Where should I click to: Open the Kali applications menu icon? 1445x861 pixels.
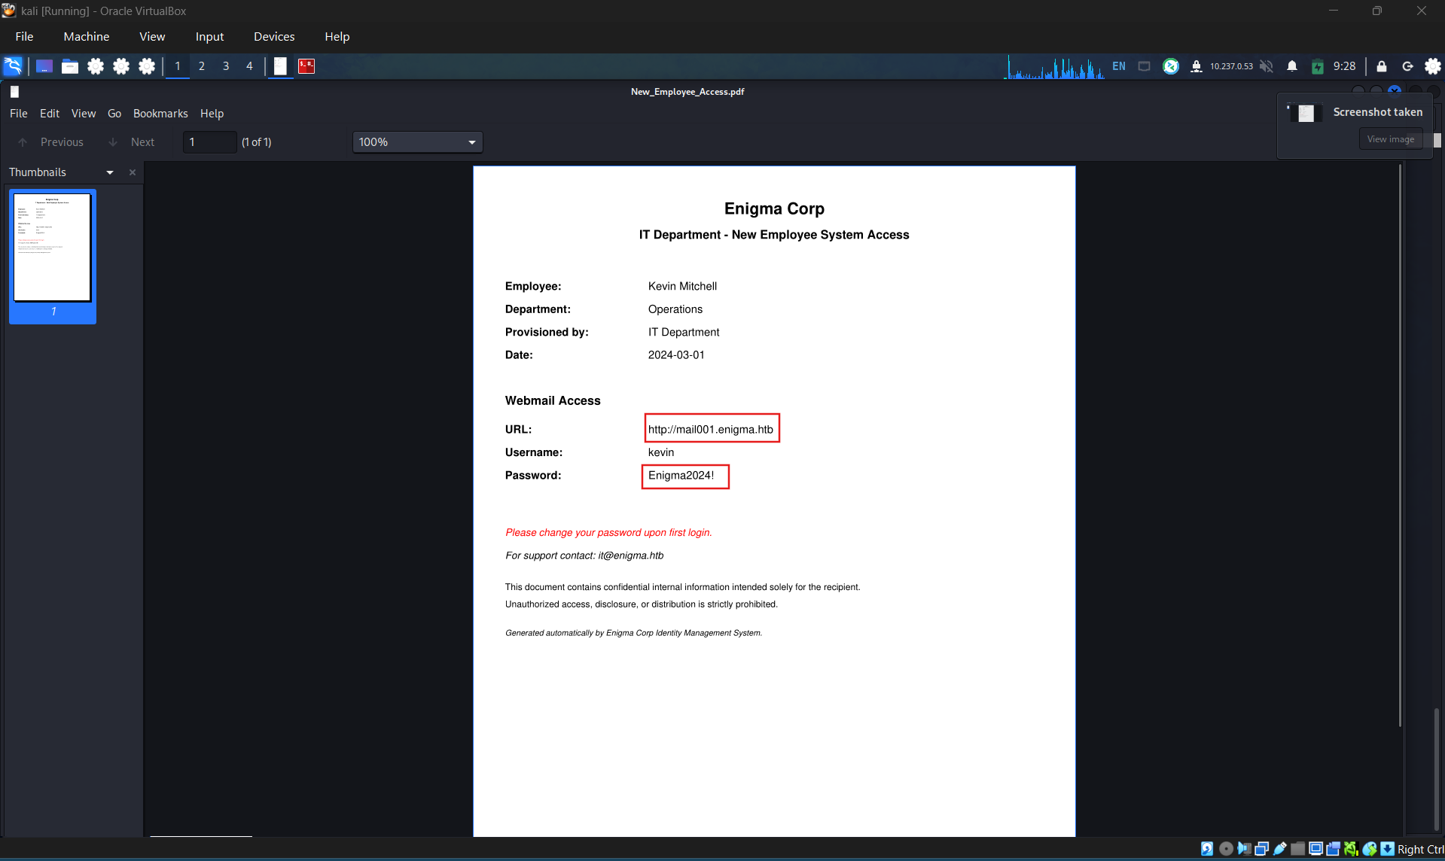pos(13,66)
